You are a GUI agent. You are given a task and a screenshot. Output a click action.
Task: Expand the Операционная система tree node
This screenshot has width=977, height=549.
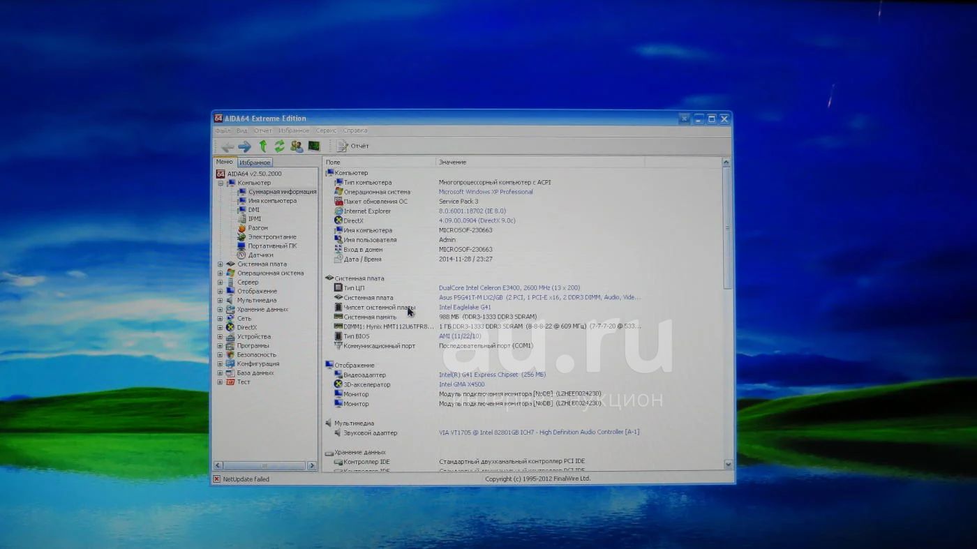(221, 273)
